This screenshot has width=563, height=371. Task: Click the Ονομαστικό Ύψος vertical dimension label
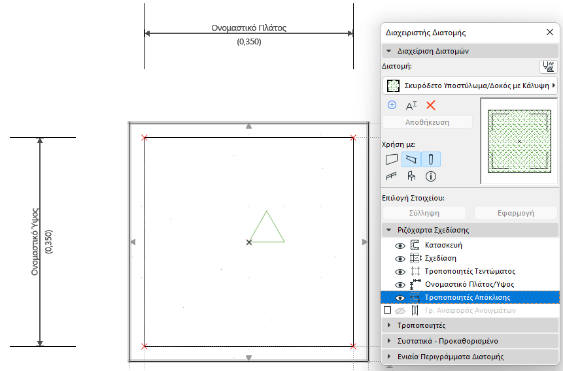pyautogui.click(x=35, y=242)
